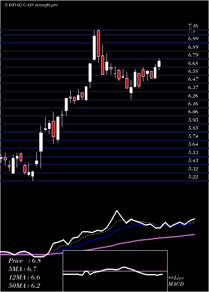Click the 6.06 price axis label
The width and height of the screenshot is (209, 292).
pos(193,112)
